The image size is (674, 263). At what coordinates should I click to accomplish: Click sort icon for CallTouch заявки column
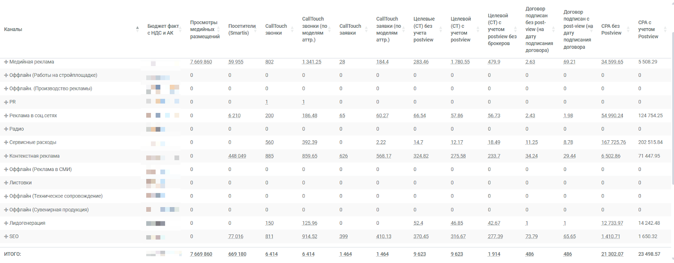(366, 29)
